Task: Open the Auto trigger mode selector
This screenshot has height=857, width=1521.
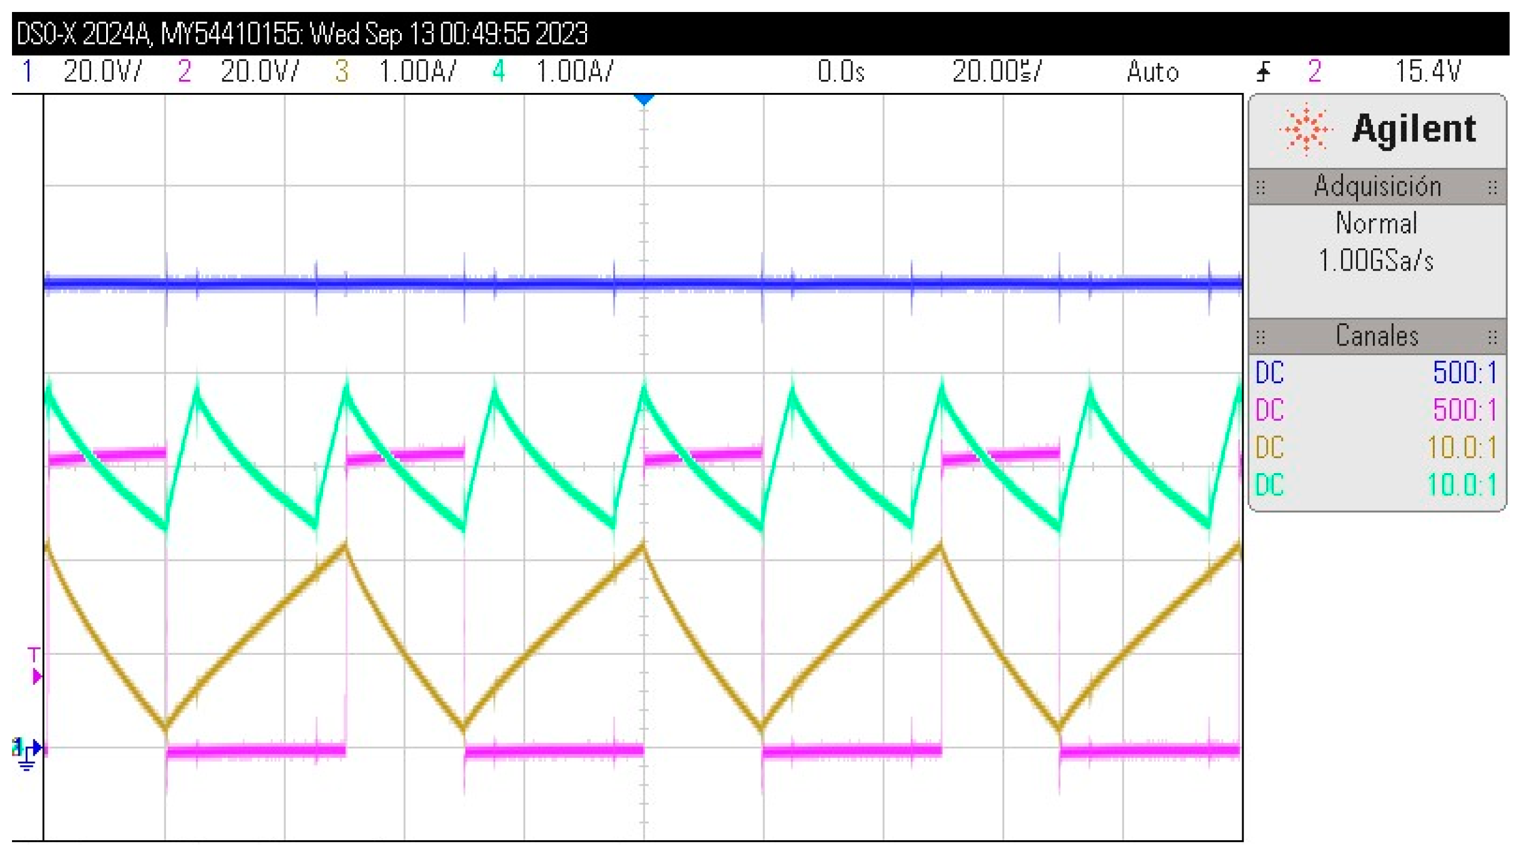Action: (1152, 72)
